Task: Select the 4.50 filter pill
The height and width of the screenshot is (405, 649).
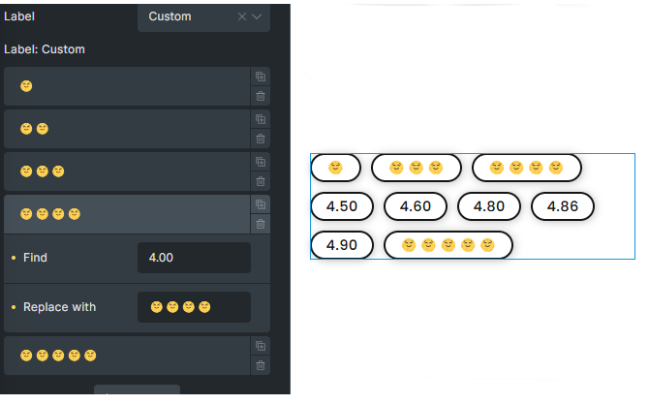Action: 342,206
